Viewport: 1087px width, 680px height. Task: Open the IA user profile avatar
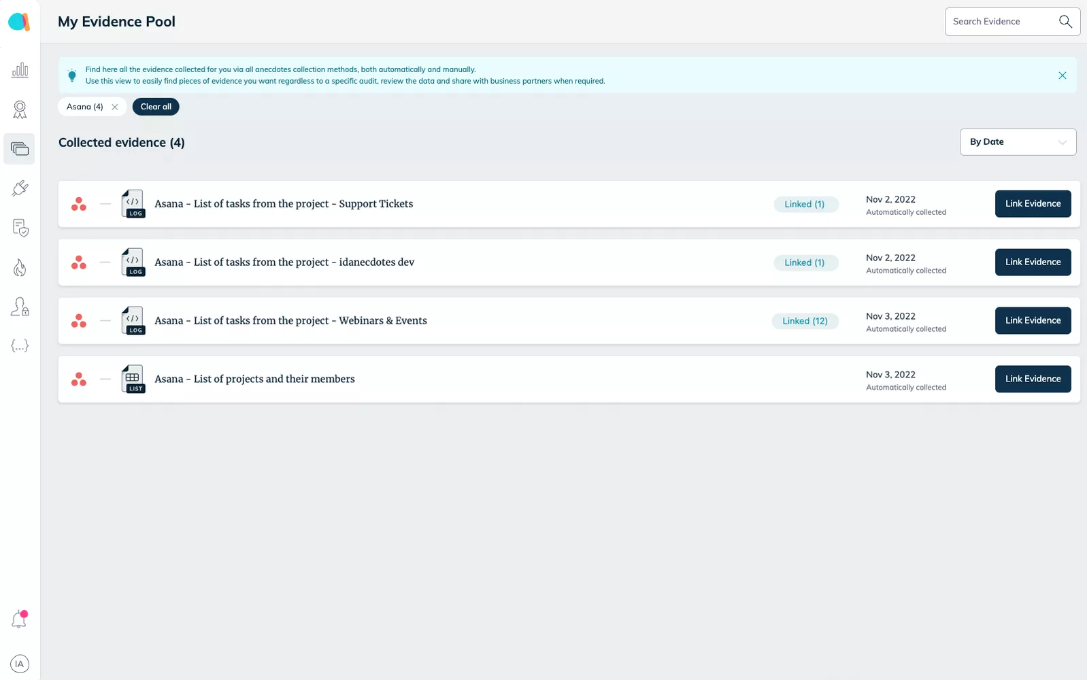[20, 664]
